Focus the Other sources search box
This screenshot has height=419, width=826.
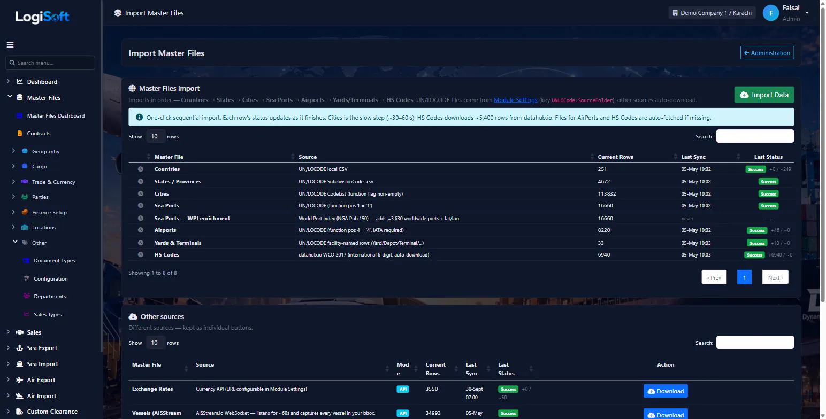(755, 343)
